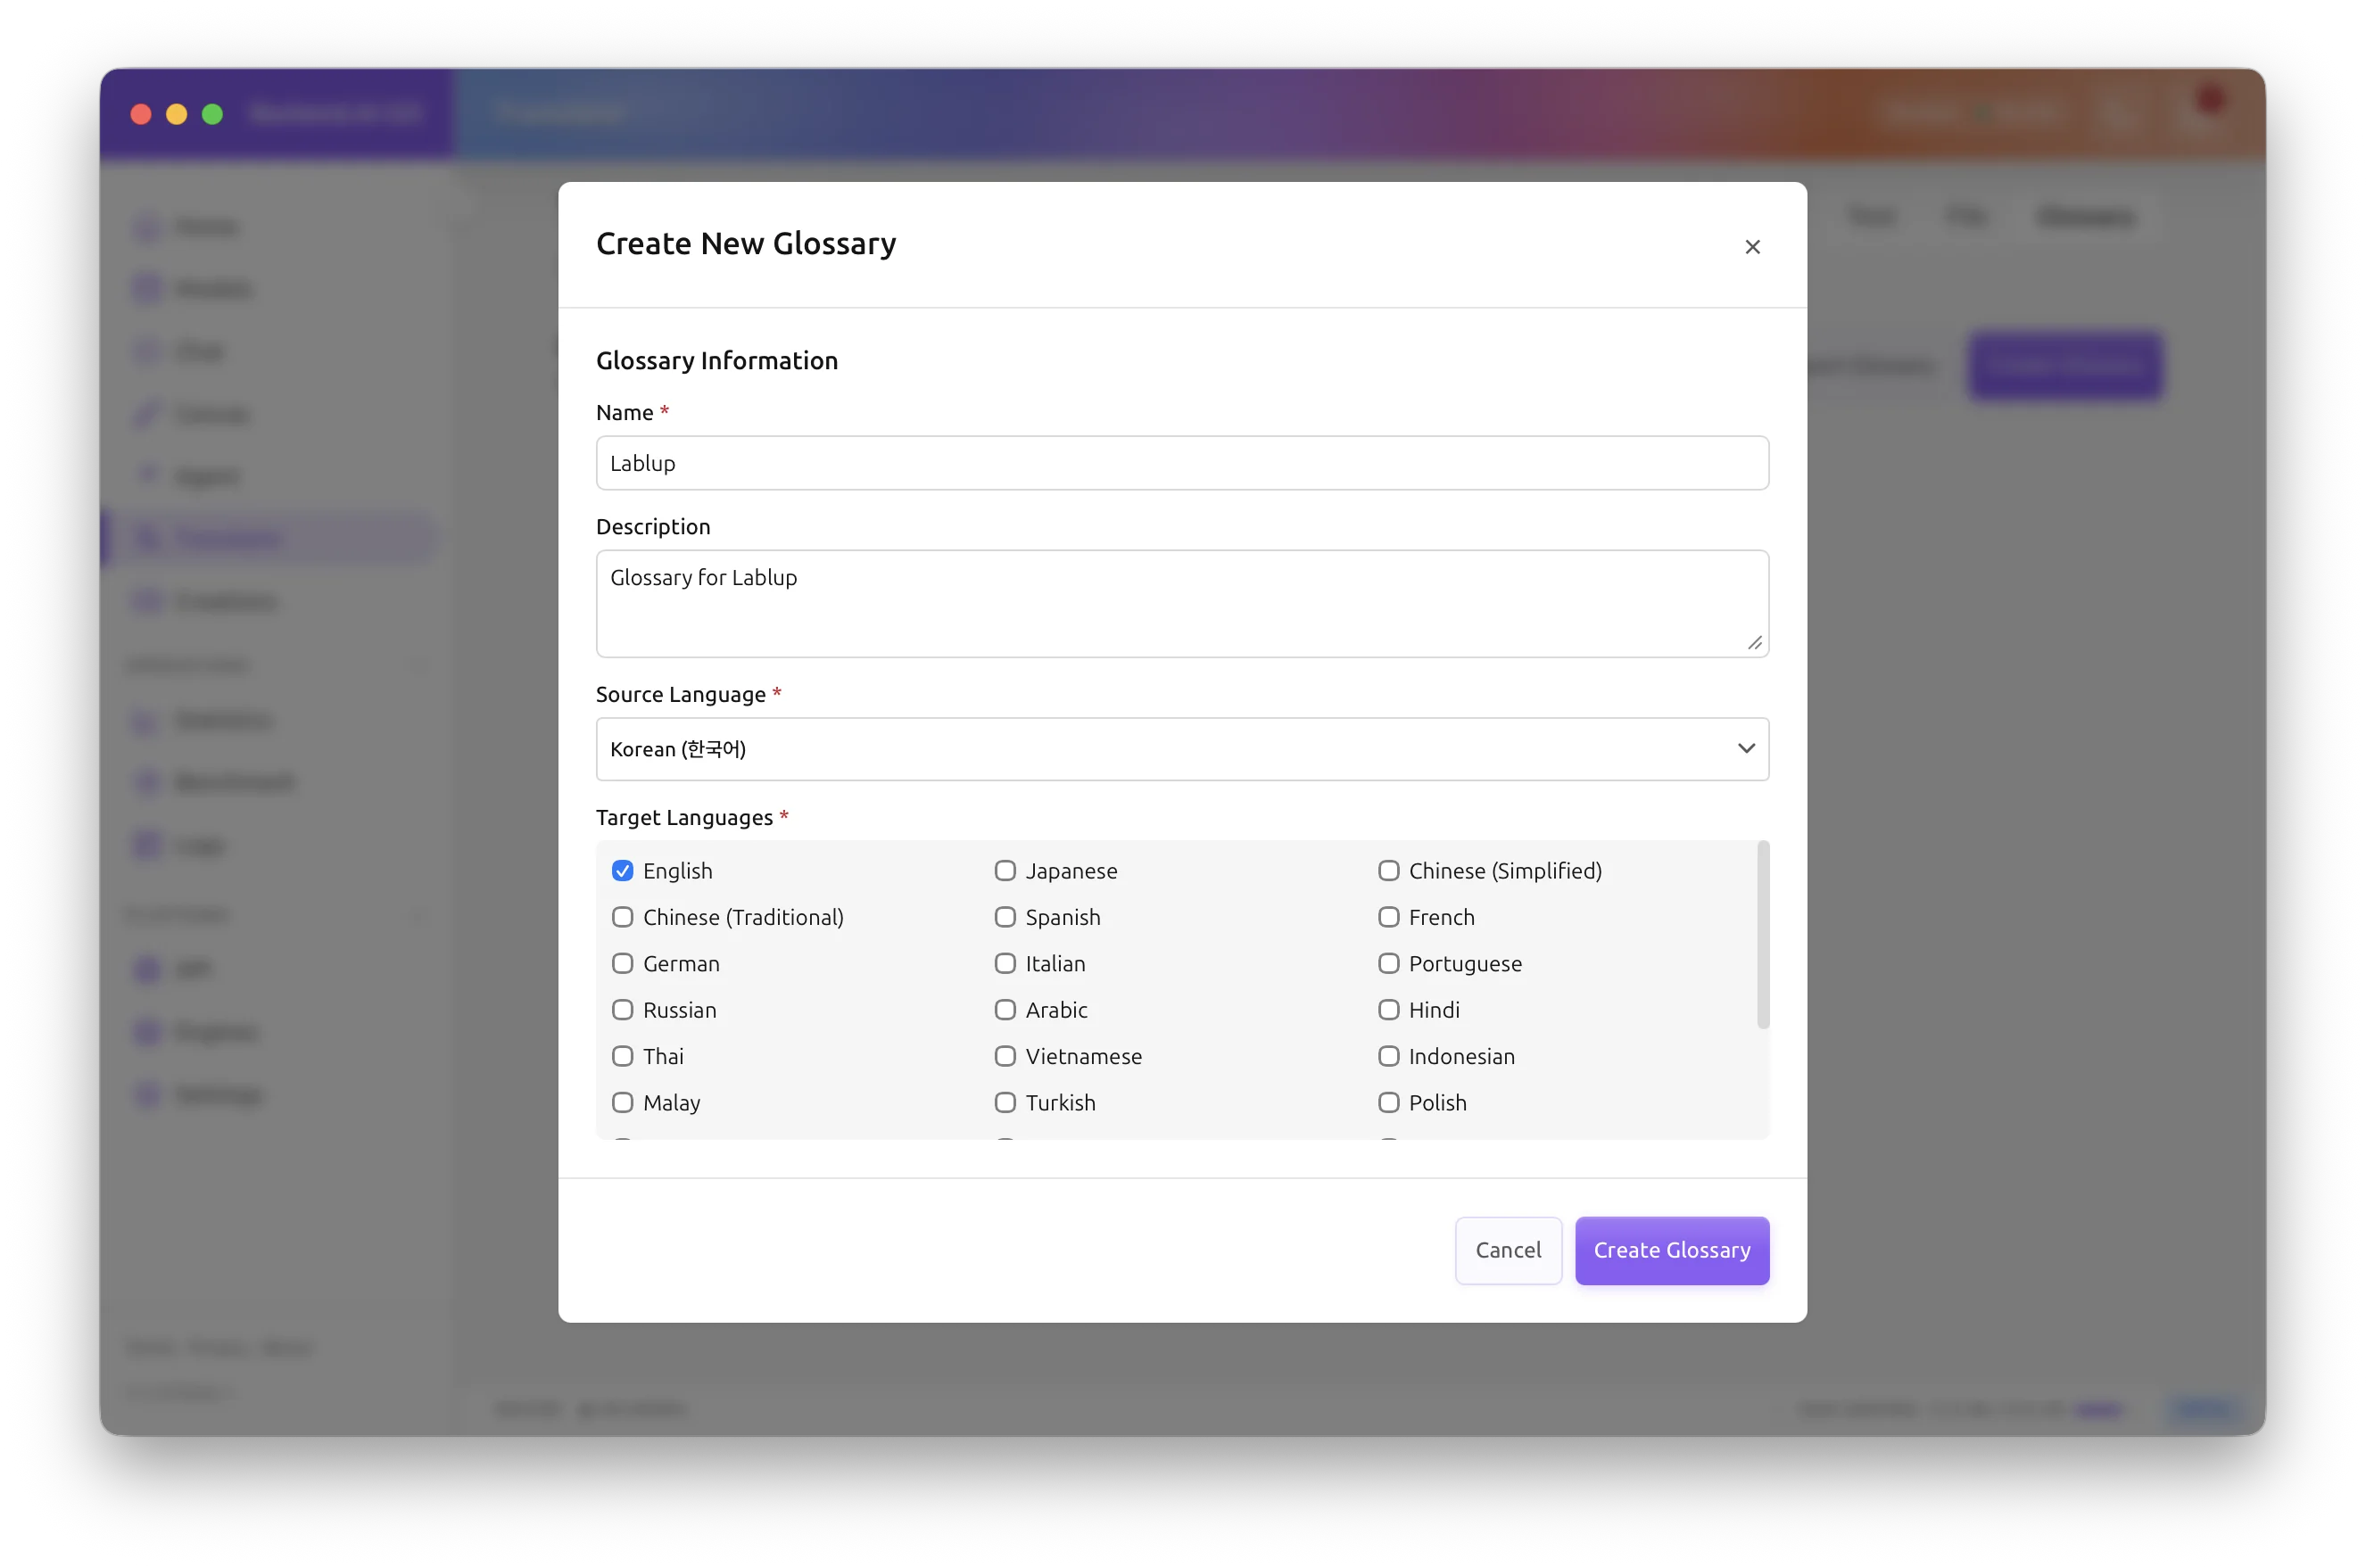Open the Source Language dropdown
The height and width of the screenshot is (1568, 2366).
1181,749
